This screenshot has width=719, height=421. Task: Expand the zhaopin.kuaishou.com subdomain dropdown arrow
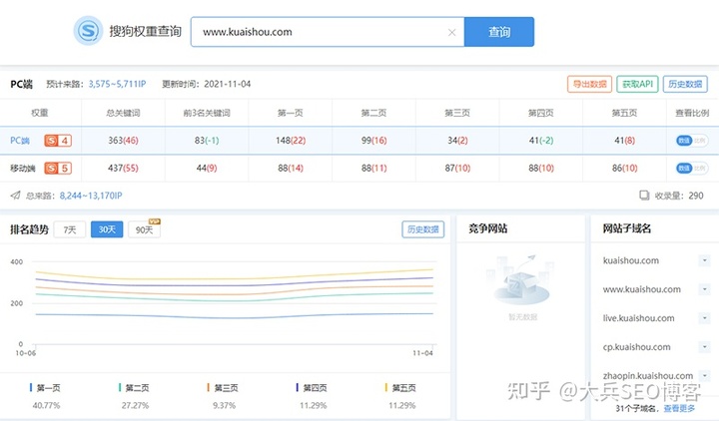(704, 376)
